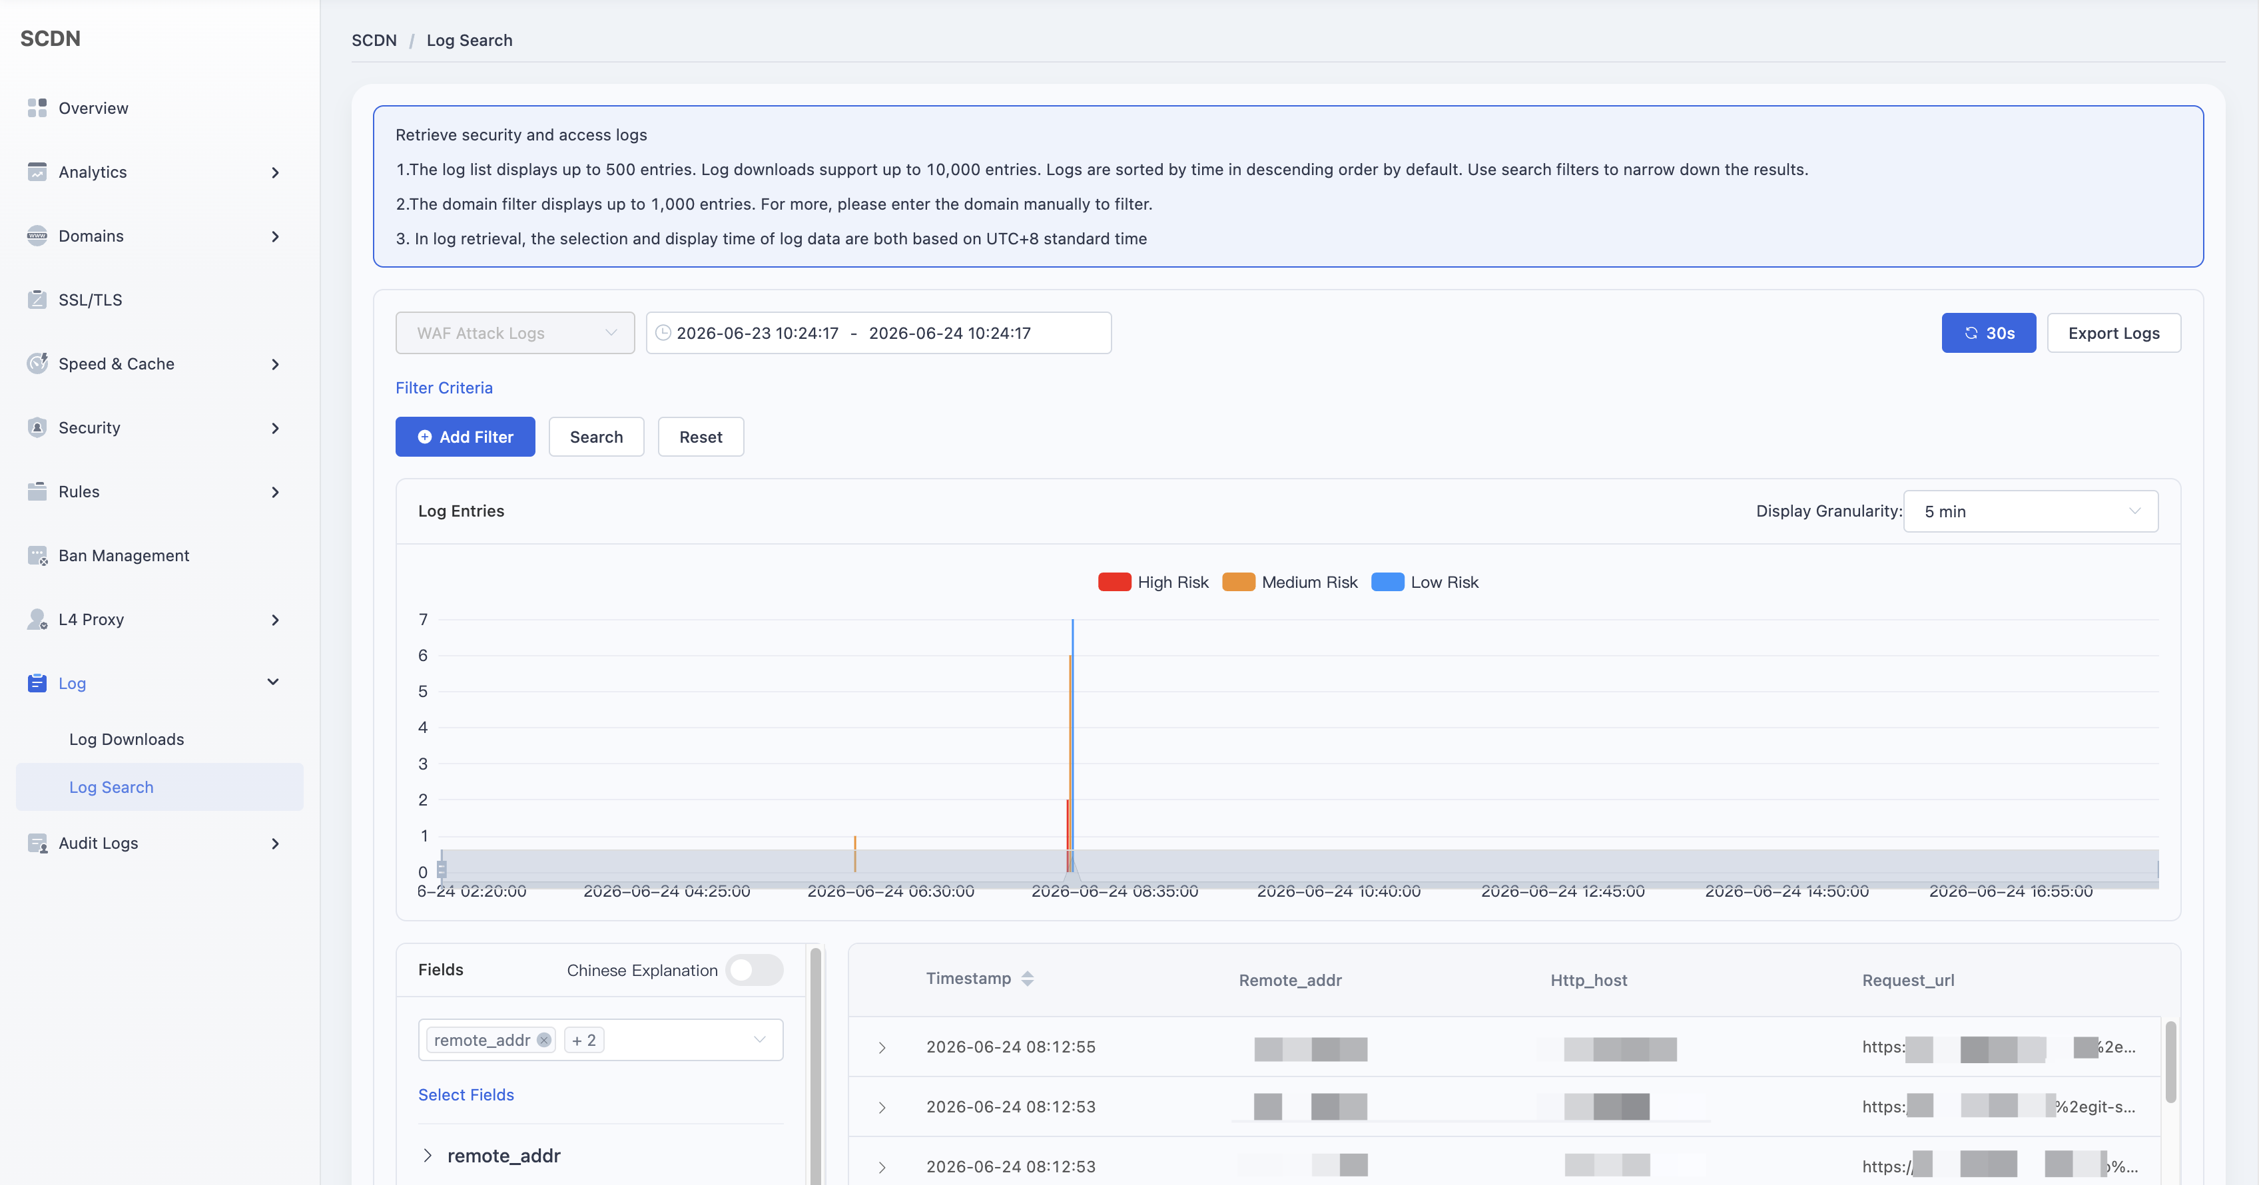
Task: Click the L4 Proxy user icon
Action: [x=37, y=620]
